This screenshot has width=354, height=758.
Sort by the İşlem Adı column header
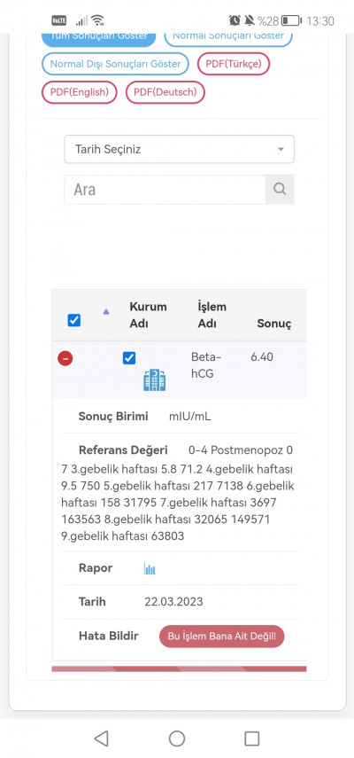pyautogui.click(x=212, y=316)
